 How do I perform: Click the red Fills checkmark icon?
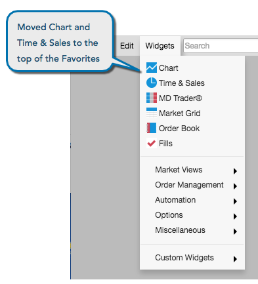pos(152,143)
